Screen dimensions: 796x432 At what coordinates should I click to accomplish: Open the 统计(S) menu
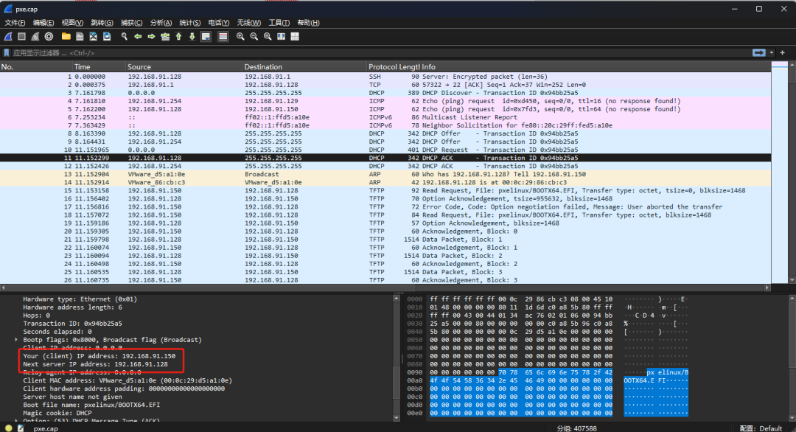click(x=189, y=23)
